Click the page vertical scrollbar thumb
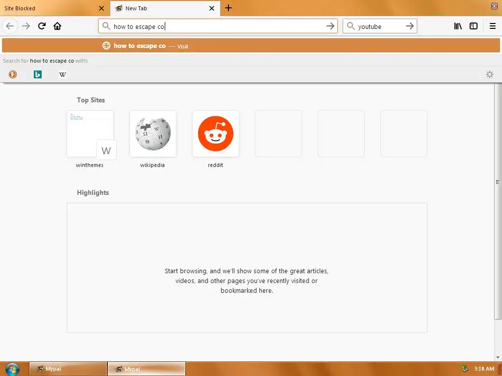 point(498,201)
